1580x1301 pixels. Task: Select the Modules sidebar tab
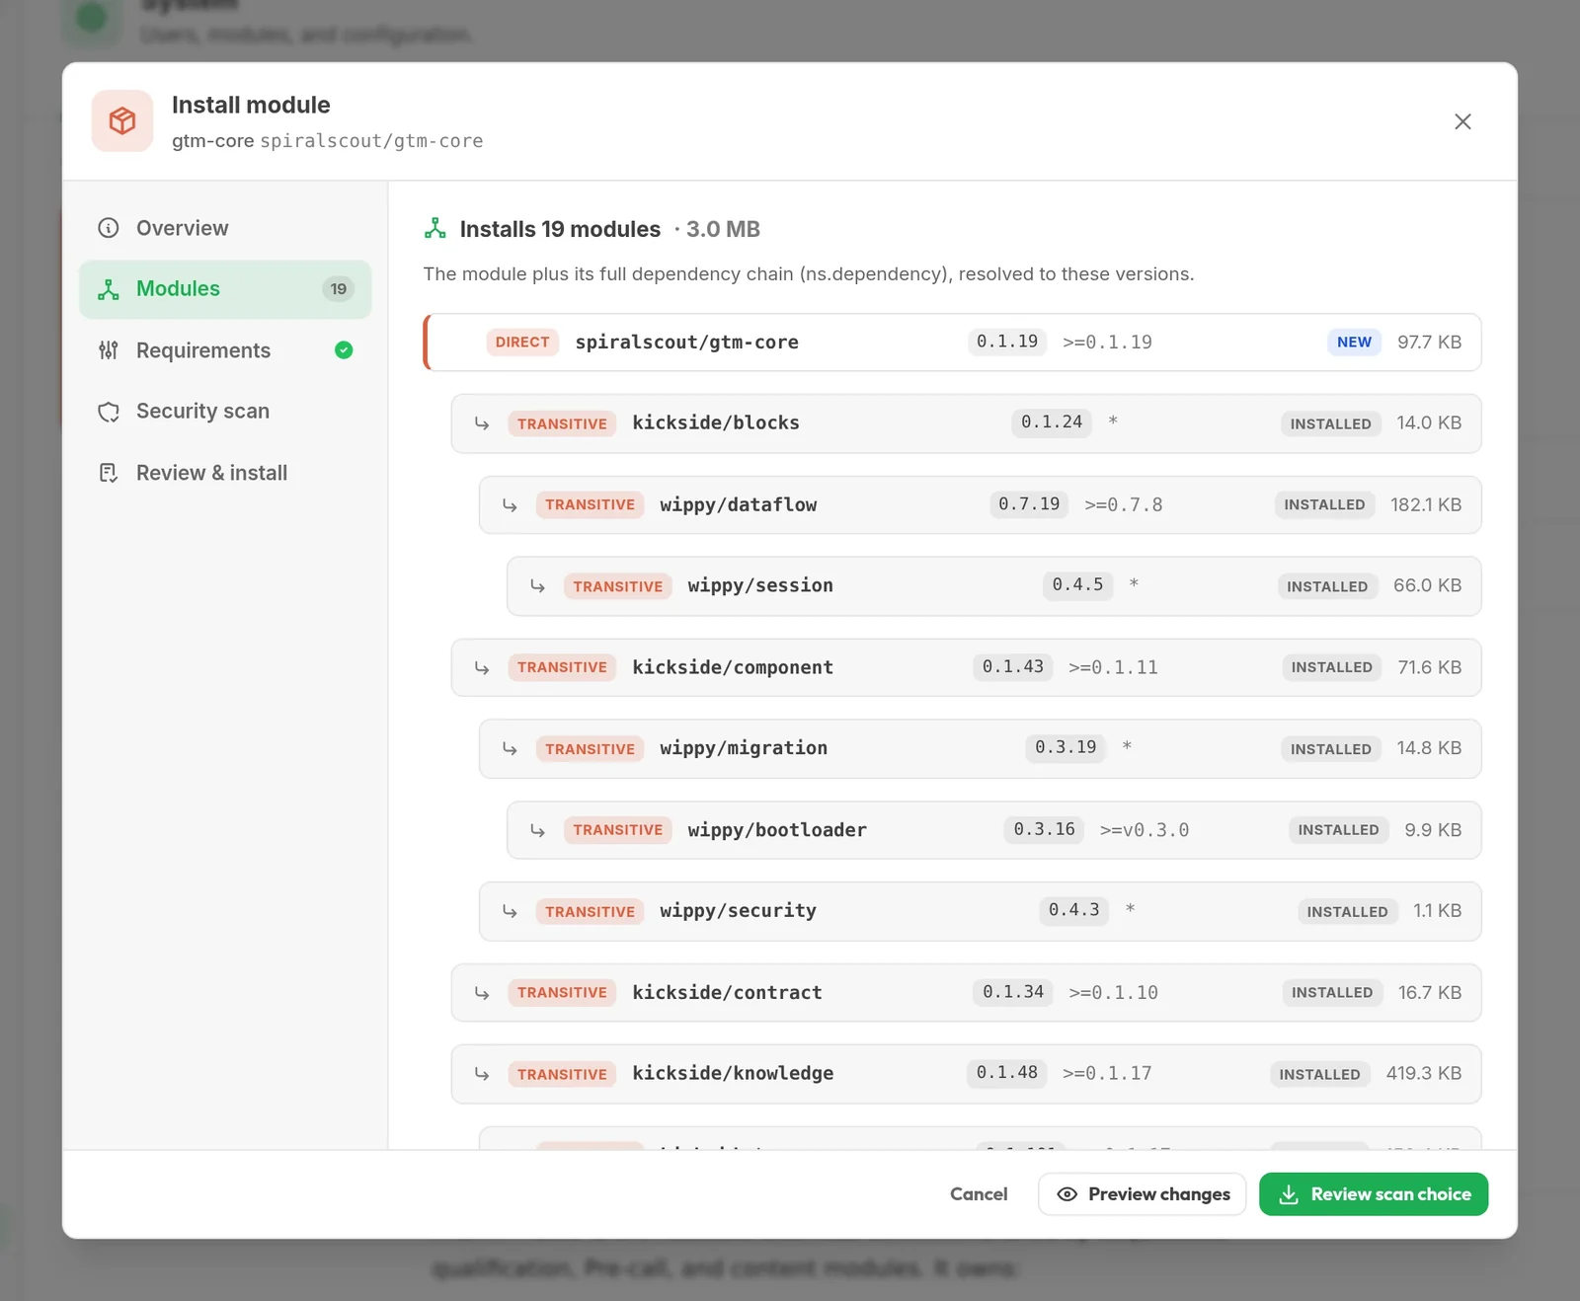(225, 289)
